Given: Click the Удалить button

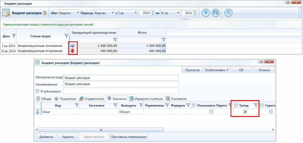Looking at the screenshot, I should coord(68,137).
